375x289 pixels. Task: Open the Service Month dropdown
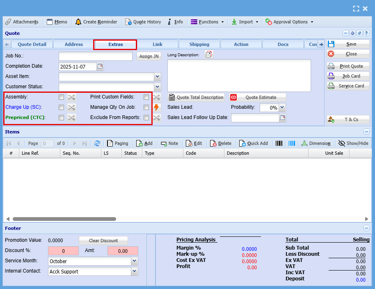[135, 261]
